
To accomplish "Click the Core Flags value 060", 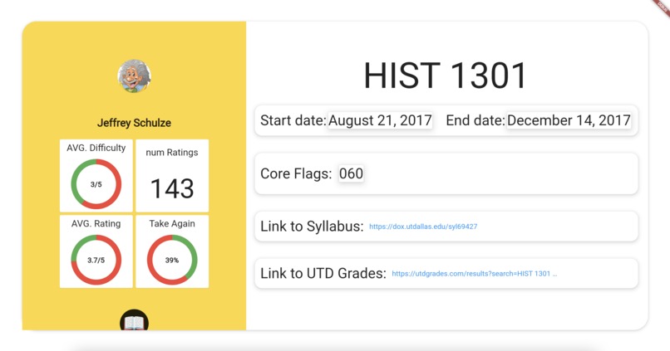I will [x=351, y=173].
